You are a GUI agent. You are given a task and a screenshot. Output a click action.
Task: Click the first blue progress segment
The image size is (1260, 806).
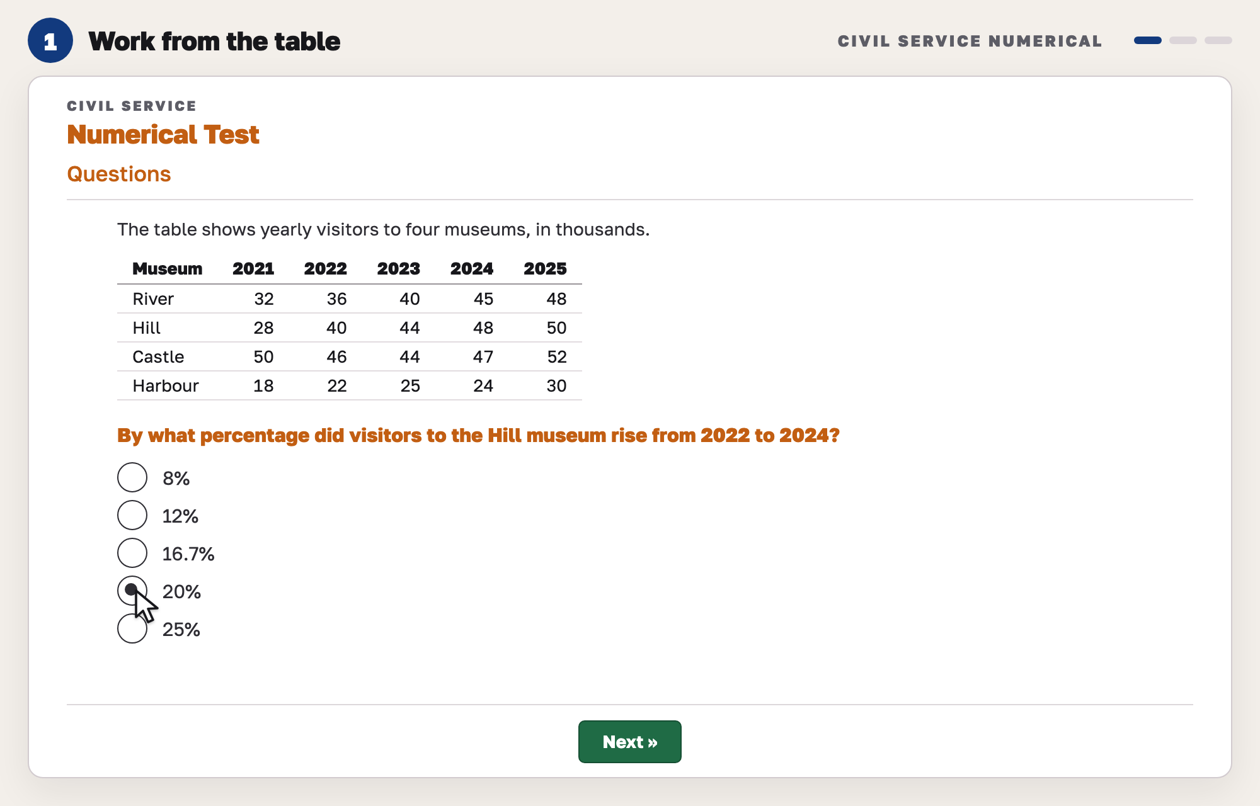pyautogui.click(x=1148, y=40)
